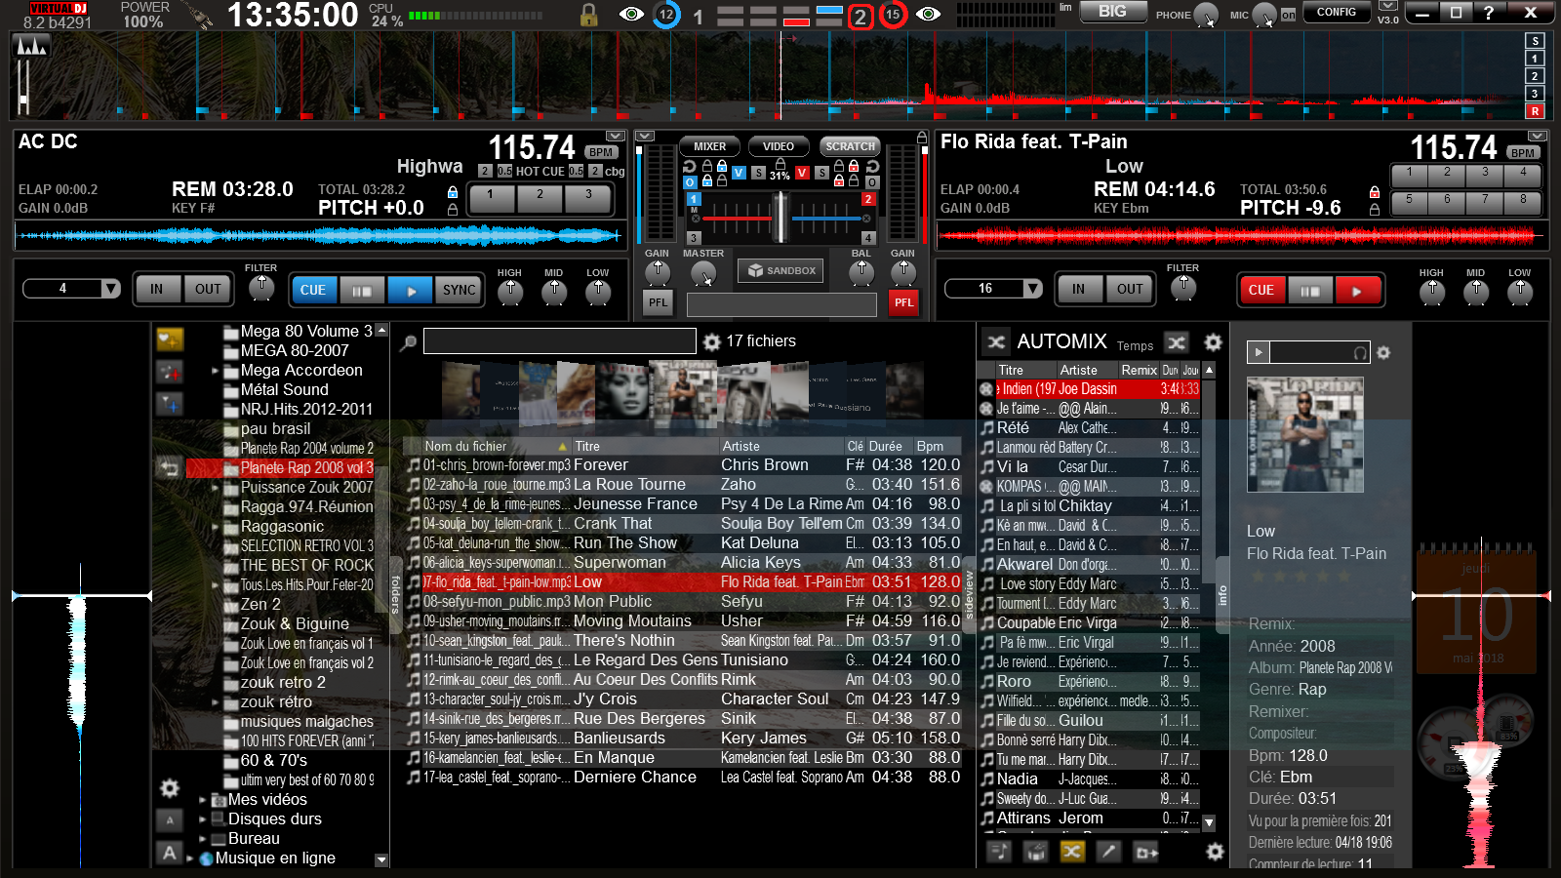This screenshot has width=1561, height=878.
Task: Play deck 2 with red play button
Action: [1358, 290]
